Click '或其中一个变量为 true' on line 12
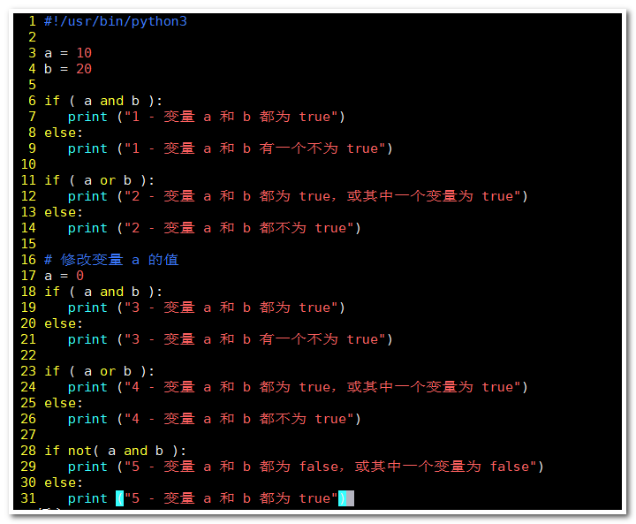 click(x=430, y=196)
